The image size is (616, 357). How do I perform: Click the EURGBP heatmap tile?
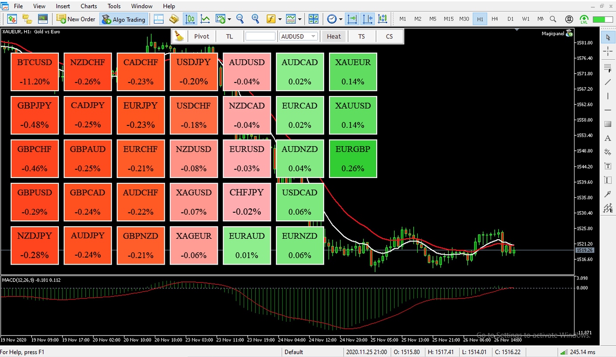(x=353, y=158)
